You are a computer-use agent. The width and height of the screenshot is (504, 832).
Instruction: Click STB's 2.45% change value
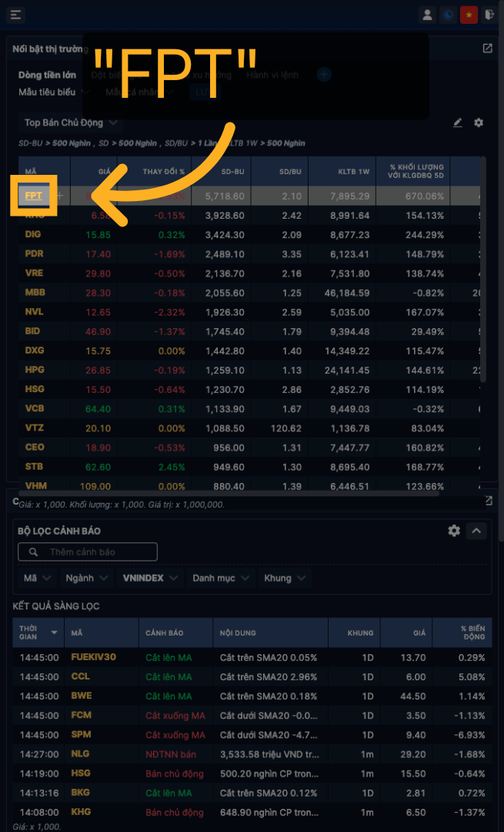[x=172, y=467]
